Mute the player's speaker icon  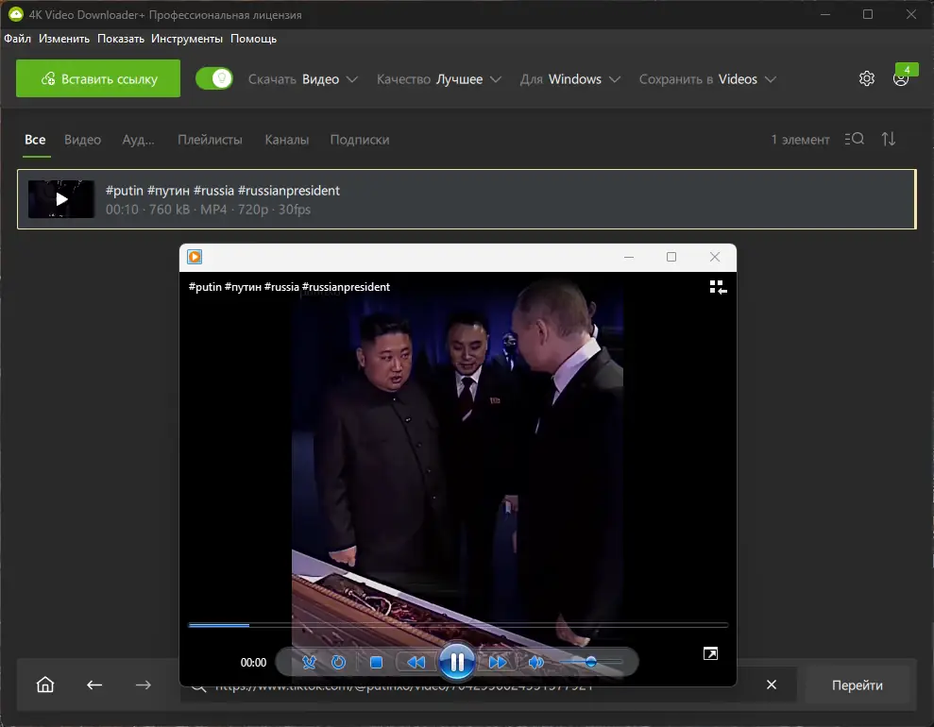[536, 662]
